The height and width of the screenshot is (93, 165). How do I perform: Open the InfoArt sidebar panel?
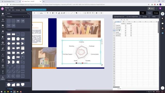tap(3, 14)
